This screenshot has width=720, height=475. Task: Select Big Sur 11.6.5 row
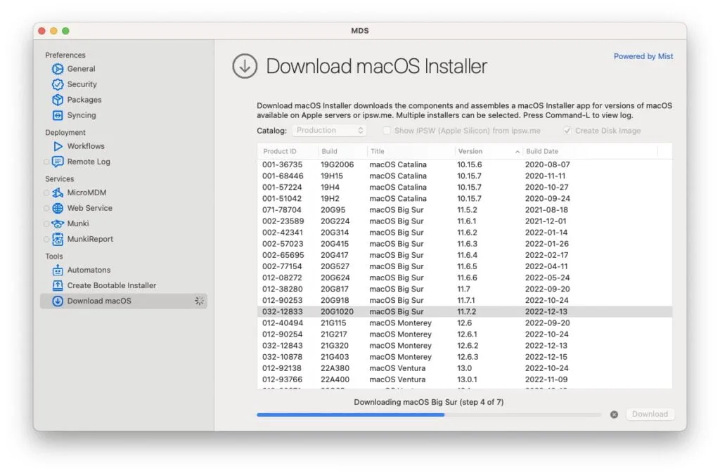465,266
